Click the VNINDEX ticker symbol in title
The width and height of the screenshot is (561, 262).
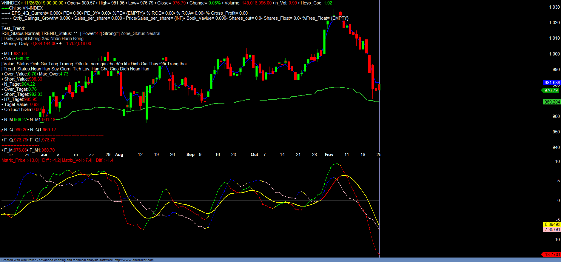click(11, 3)
